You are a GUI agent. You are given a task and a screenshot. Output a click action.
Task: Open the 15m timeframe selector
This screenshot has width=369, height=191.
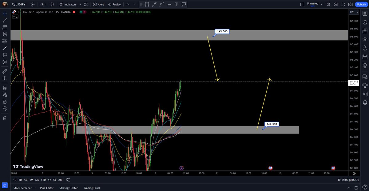(42, 5)
